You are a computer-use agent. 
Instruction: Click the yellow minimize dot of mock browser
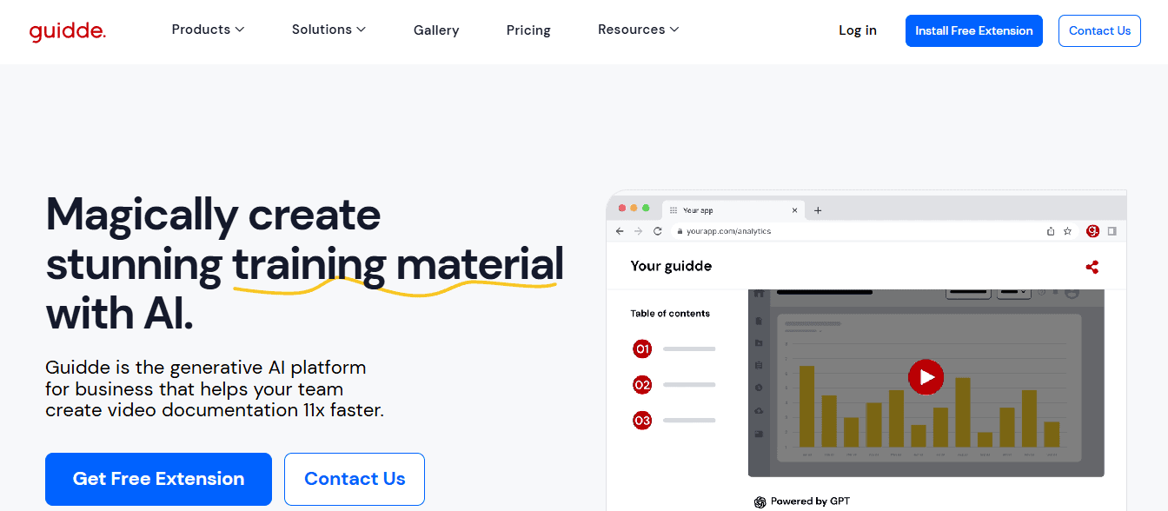pyautogui.click(x=634, y=209)
